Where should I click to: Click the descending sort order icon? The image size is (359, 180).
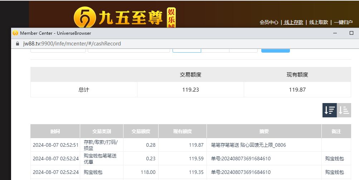[329, 110]
